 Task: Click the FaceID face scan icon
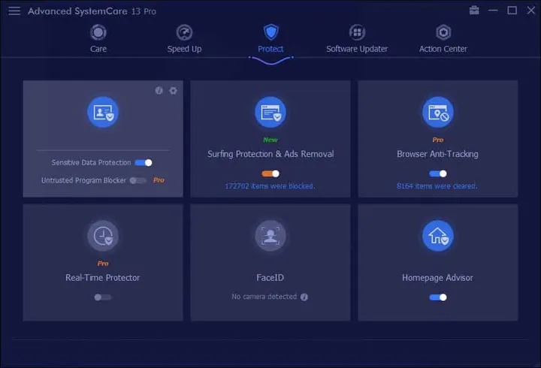point(270,236)
